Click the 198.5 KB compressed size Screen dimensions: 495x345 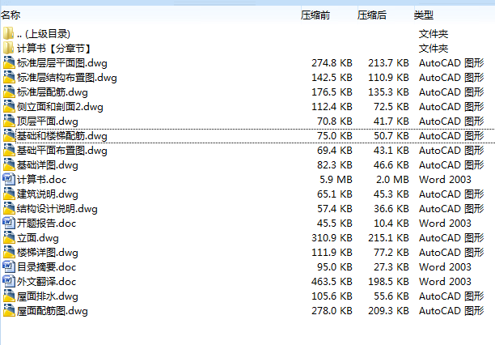click(x=388, y=281)
